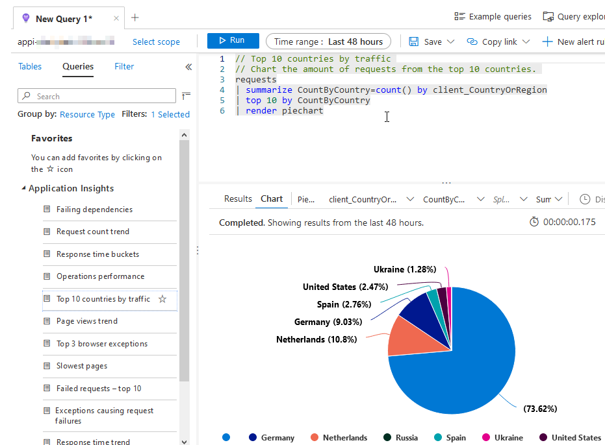Image resolution: width=605 pixels, height=445 pixels.
Task: Expand the client_CountryOrRegion column dropdown
Action: click(409, 199)
